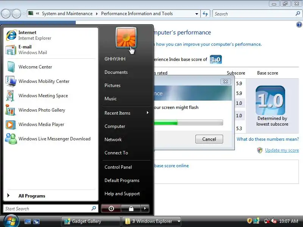
Task: Click the base score online link
Action: pos(172,166)
